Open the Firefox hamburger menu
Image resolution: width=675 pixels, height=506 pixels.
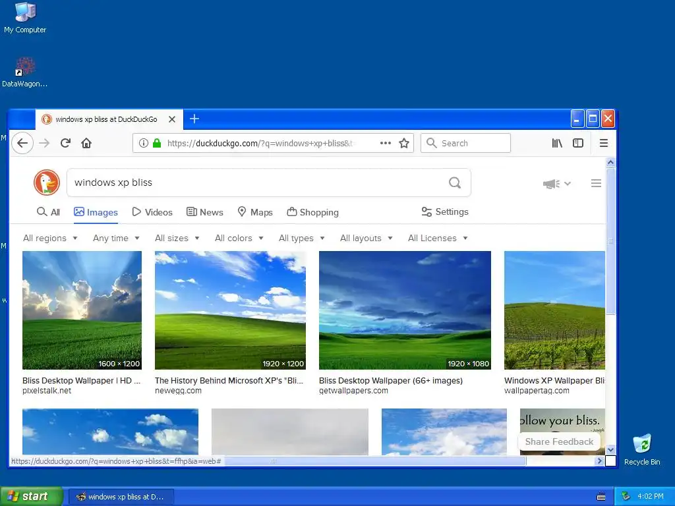(604, 143)
